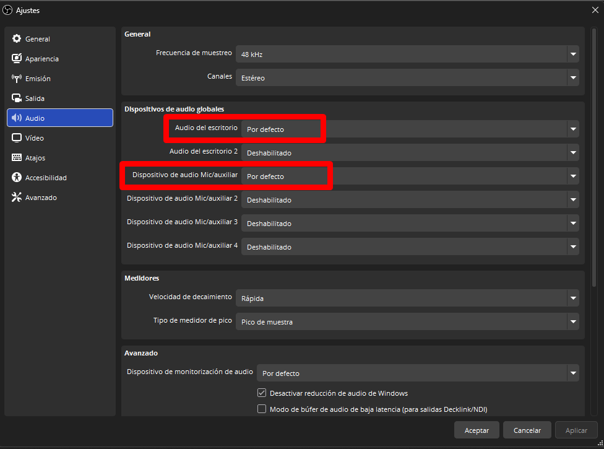Select the General settings category icon

click(x=17, y=38)
